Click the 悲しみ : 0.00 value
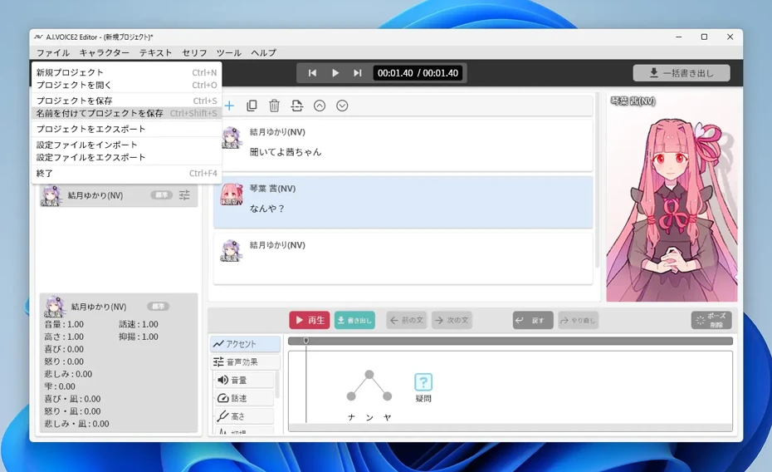 [68, 374]
